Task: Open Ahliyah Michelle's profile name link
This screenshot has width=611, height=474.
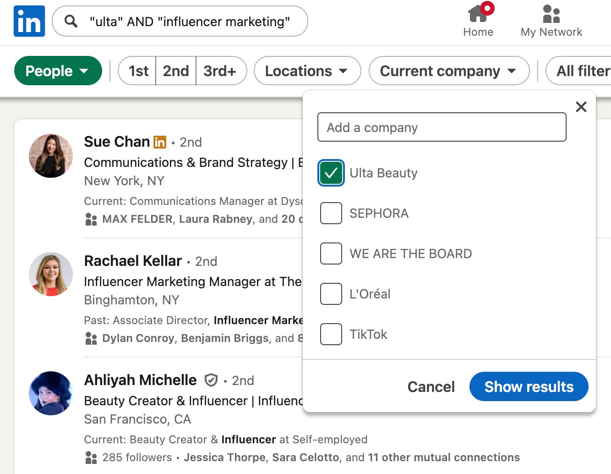Action: pyautogui.click(x=140, y=380)
